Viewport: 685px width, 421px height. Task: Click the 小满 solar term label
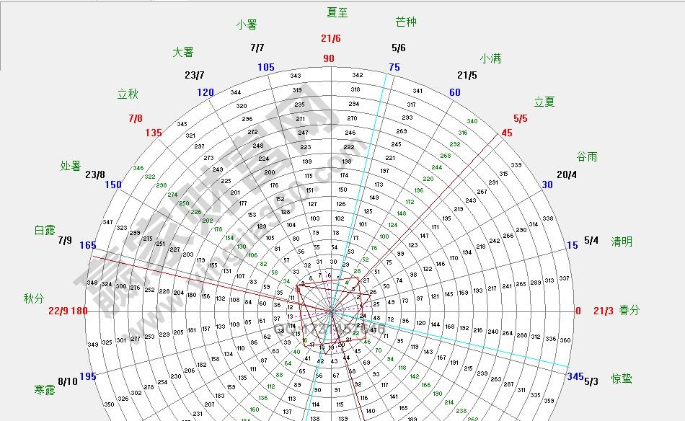click(x=490, y=59)
